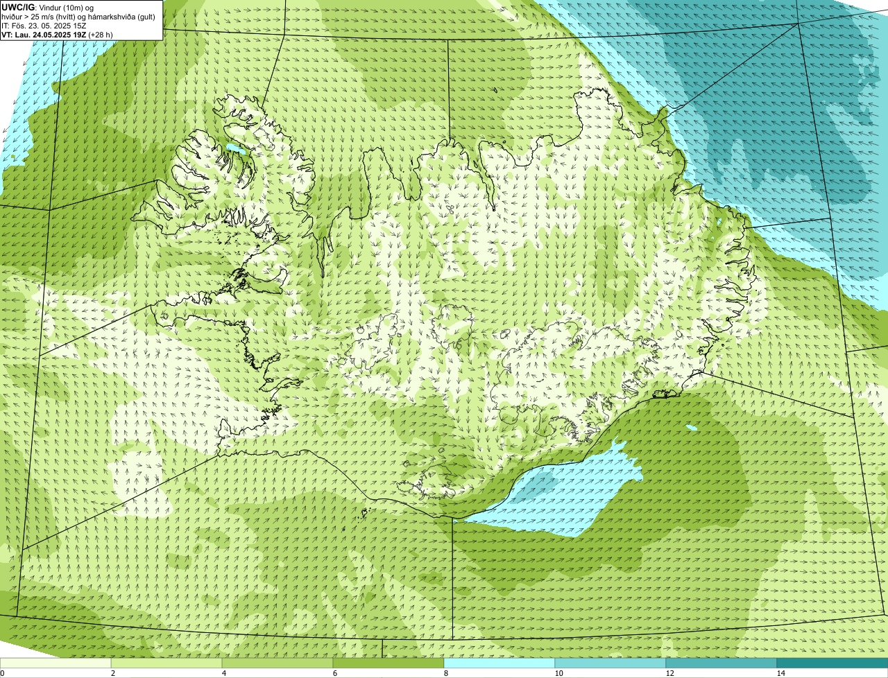Click the 8–10 m/s light cyan legend swatch
The height and width of the screenshot is (678, 888).
coord(499,663)
